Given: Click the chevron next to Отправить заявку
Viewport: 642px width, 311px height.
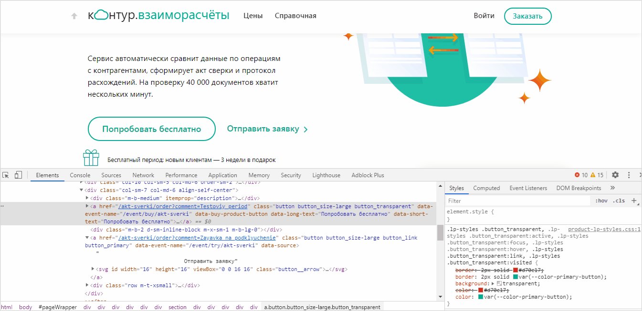Looking at the screenshot, I should (x=305, y=130).
